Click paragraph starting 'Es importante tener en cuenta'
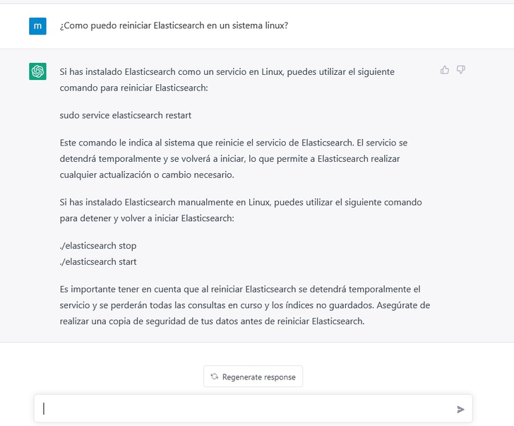The width and height of the screenshot is (514, 426). pos(245,305)
